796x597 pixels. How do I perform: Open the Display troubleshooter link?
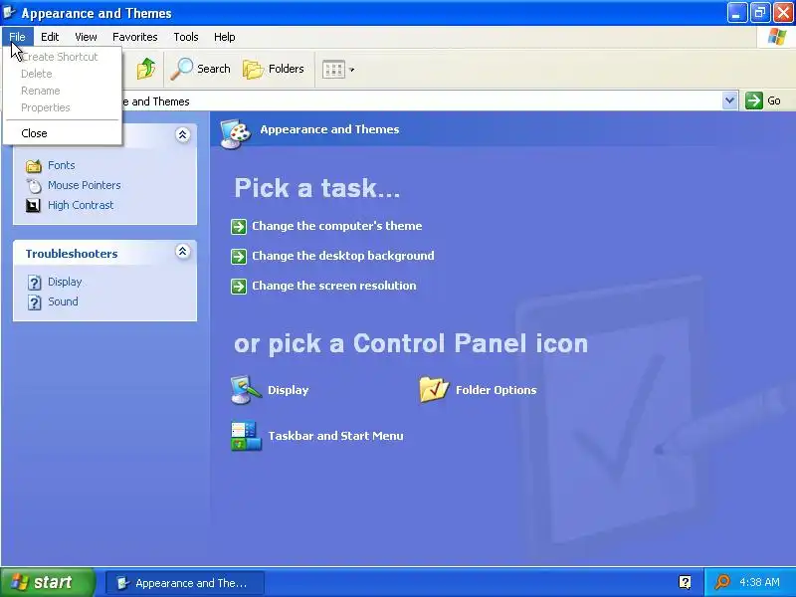click(x=65, y=282)
